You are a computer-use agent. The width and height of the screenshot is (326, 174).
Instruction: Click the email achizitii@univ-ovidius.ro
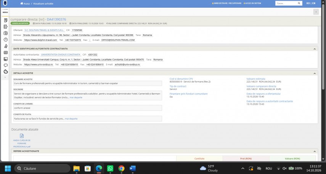[x=127, y=65]
